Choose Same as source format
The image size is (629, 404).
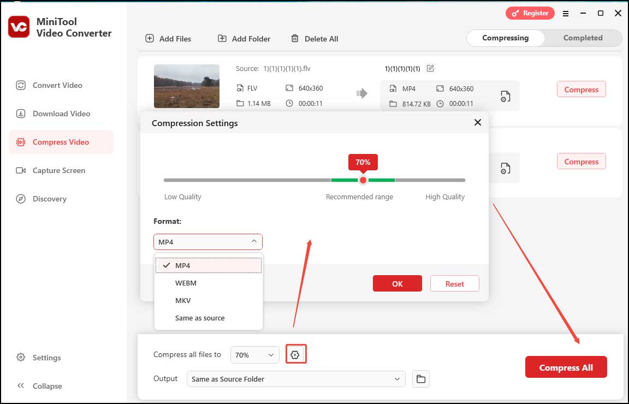tap(208, 318)
